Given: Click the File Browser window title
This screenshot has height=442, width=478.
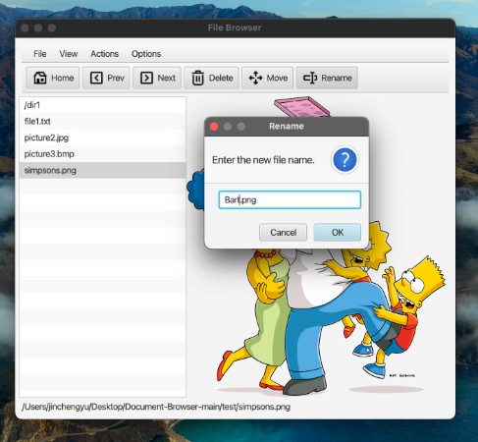Looking at the screenshot, I should tap(235, 28).
